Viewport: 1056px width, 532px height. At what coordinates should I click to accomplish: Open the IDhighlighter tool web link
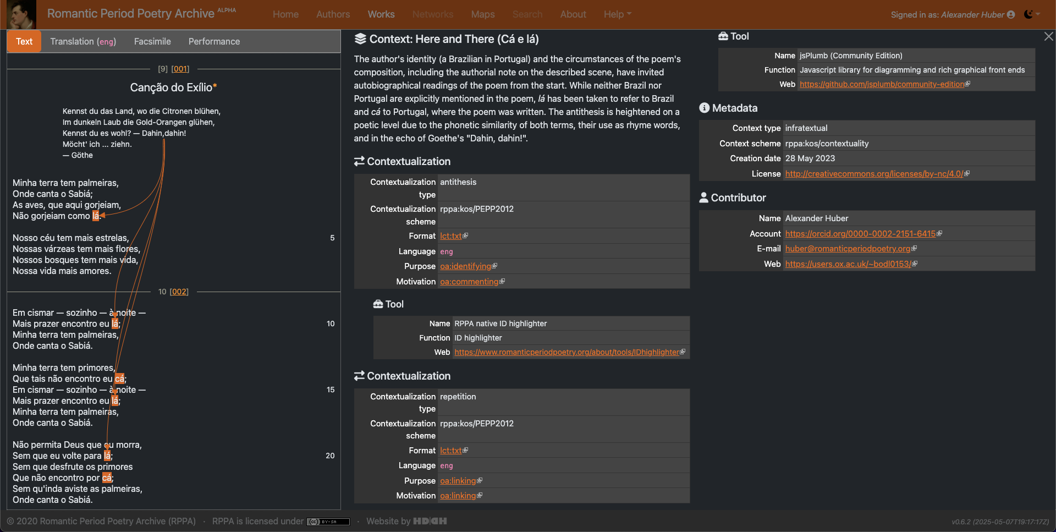coord(566,352)
